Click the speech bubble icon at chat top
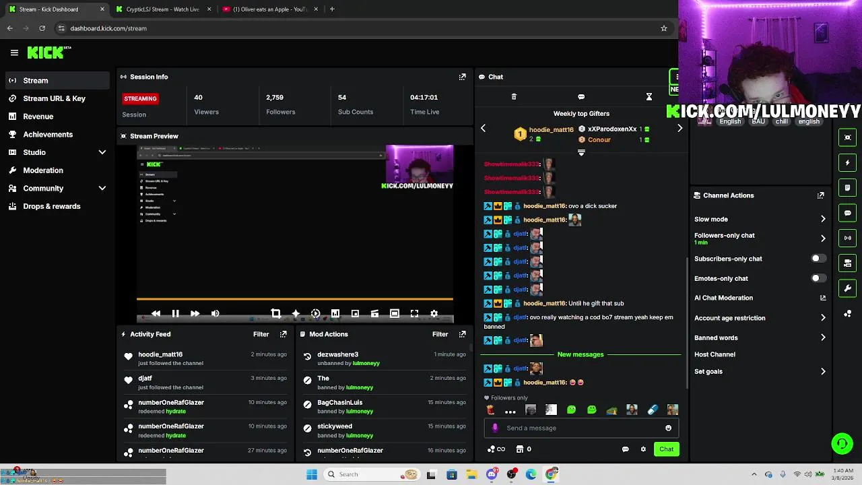 (x=581, y=97)
